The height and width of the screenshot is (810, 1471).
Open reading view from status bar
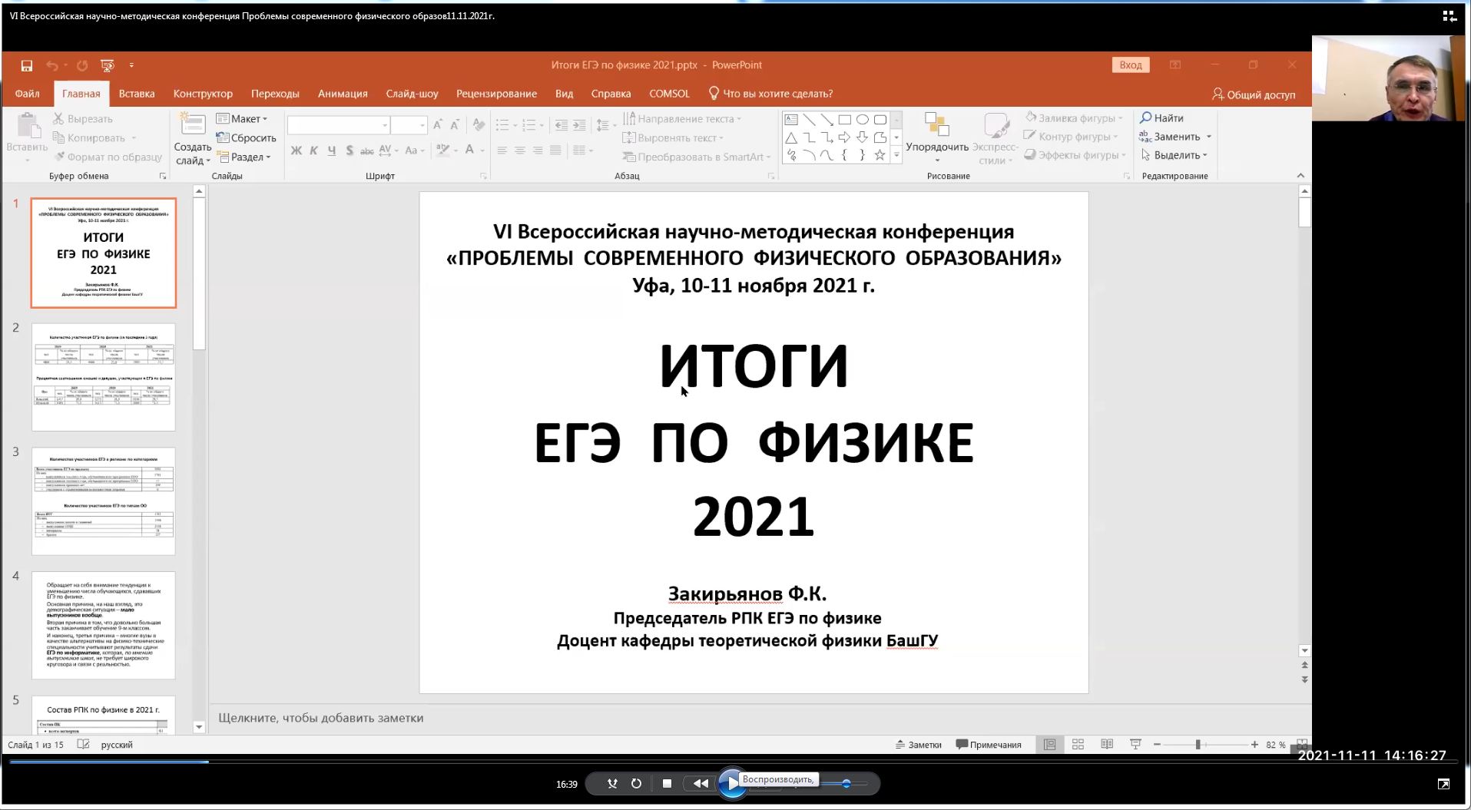point(1107,745)
